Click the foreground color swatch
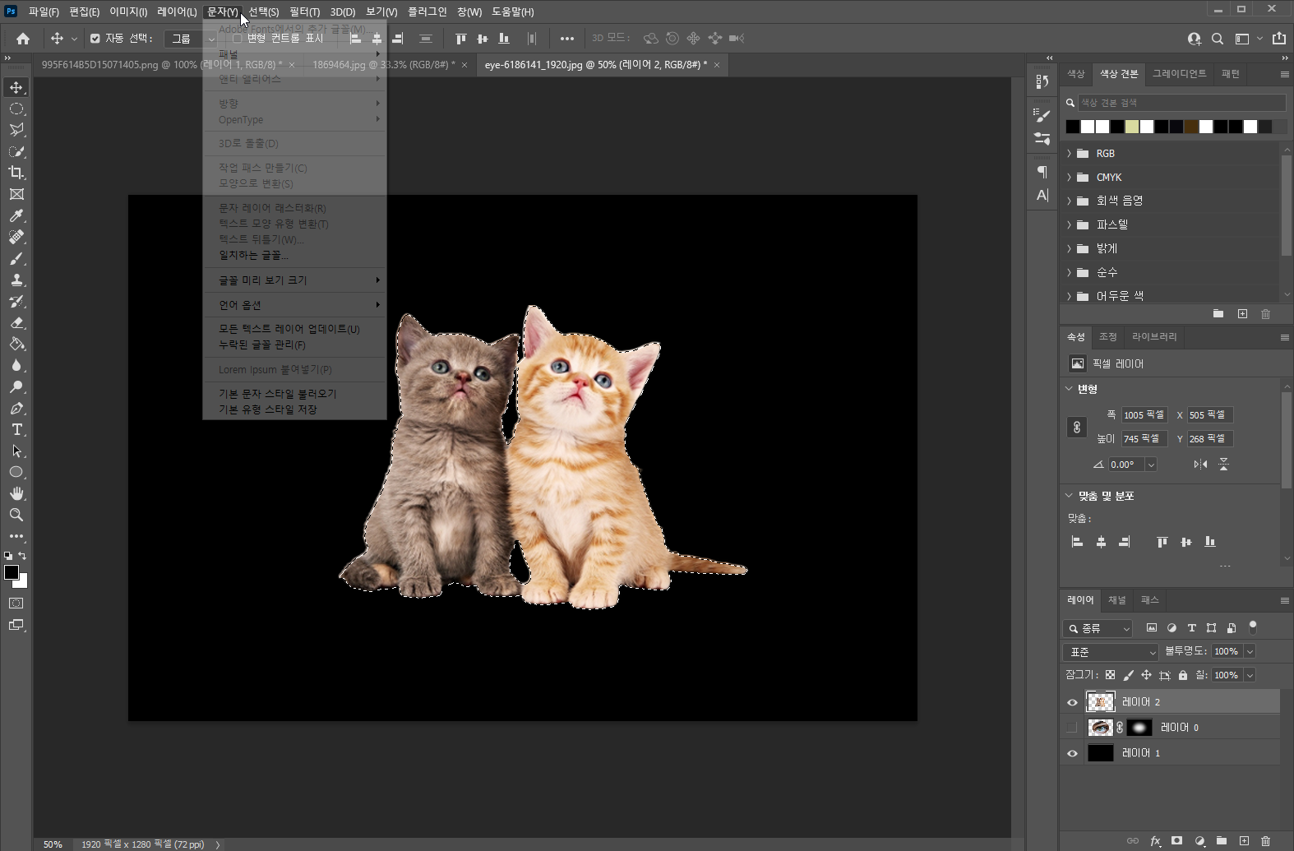Image resolution: width=1294 pixels, height=851 pixels. click(12, 573)
